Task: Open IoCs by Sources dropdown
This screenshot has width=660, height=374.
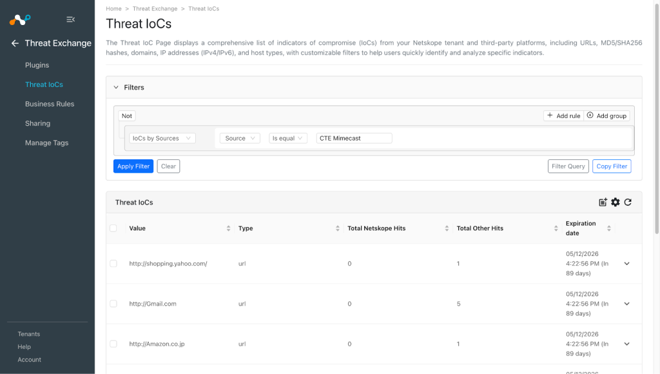Action: (162, 138)
